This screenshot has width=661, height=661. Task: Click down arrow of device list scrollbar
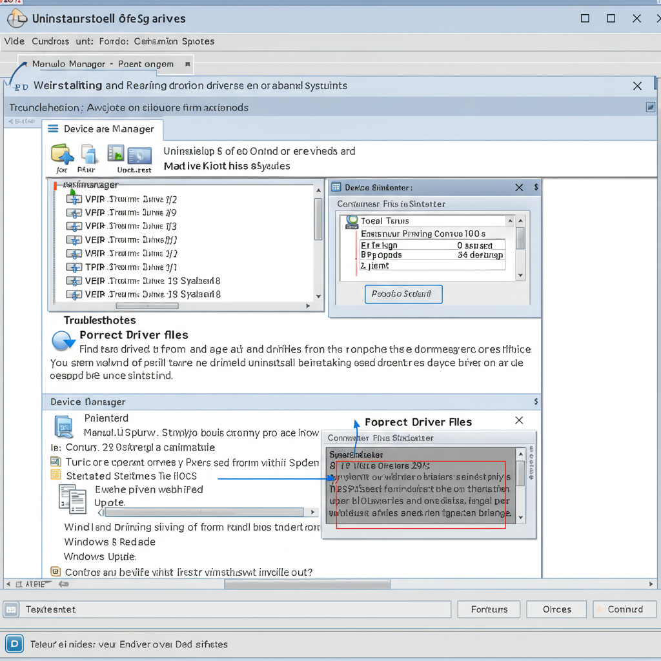[319, 296]
